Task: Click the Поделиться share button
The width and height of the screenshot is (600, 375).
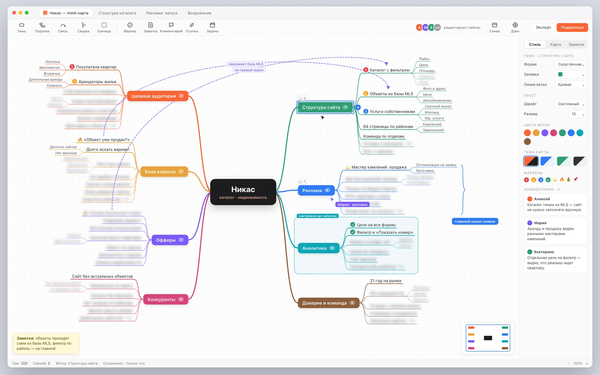Action: (572, 27)
